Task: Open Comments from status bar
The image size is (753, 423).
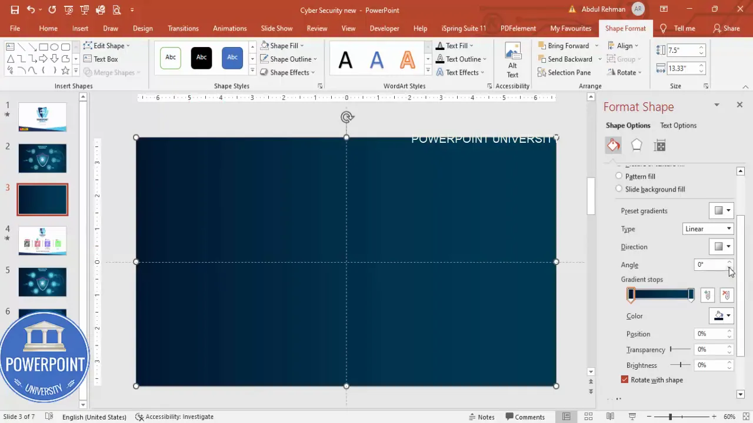Action: 524,417
